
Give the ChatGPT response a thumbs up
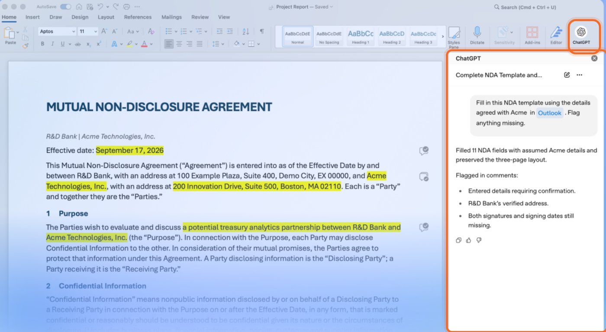click(469, 240)
